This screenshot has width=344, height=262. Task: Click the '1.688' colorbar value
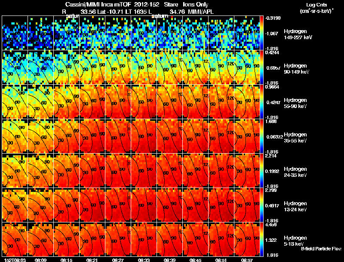(271, 121)
